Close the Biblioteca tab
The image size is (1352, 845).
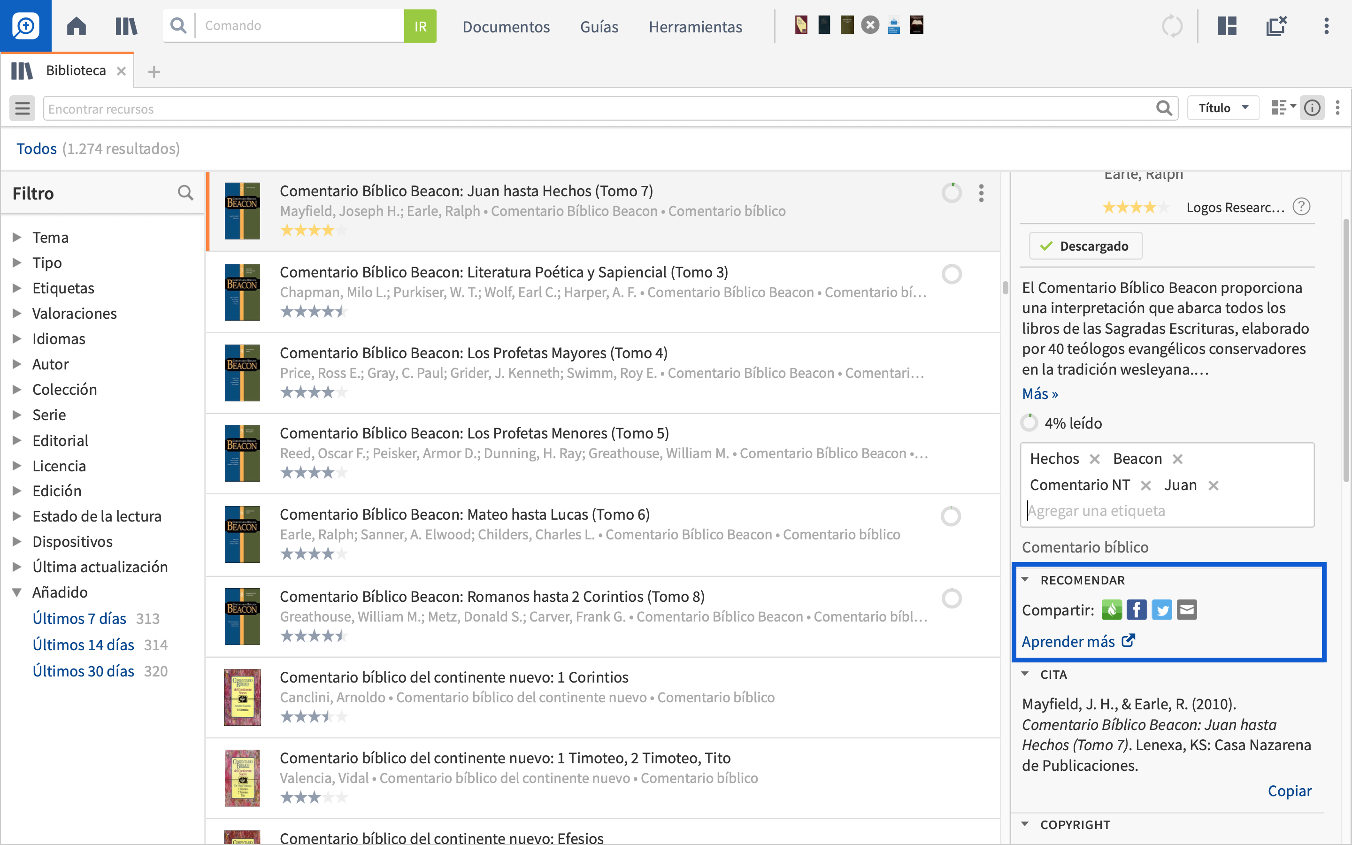[x=121, y=71]
